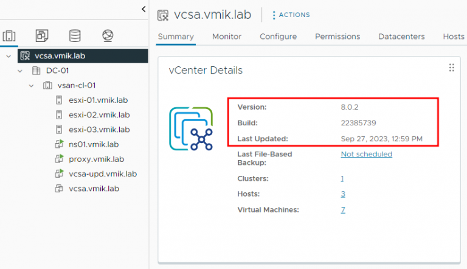Collapse the DC-01 datacenter node
This screenshot has width=467, height=269.
pos(20,71)
